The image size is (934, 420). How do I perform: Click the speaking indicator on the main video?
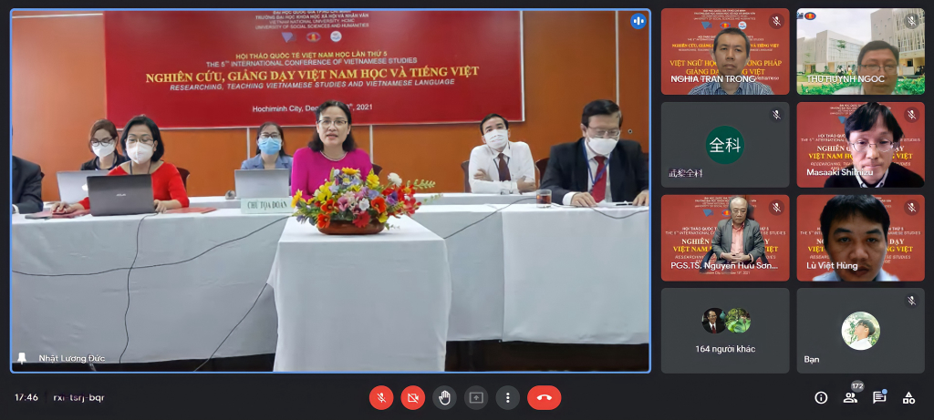pyautogui.click(x=638, y=22)
